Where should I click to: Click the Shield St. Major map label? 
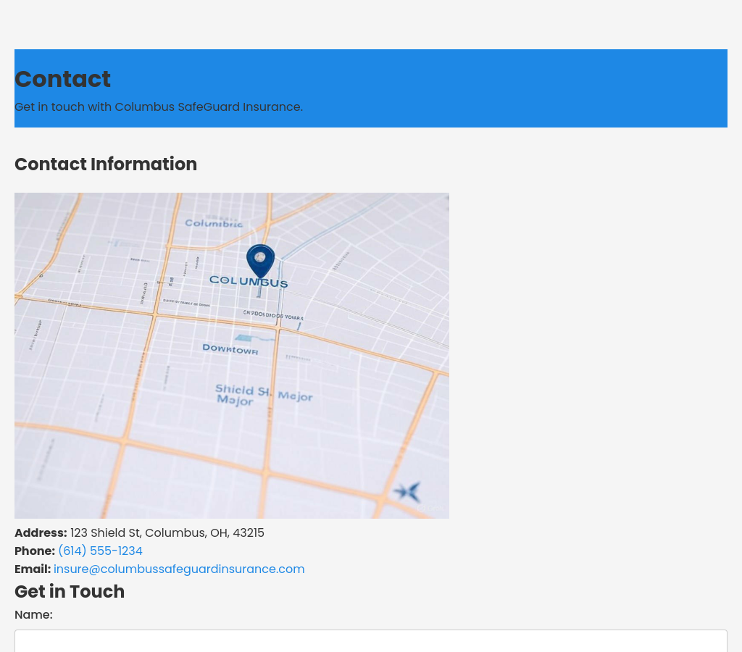click(263, 396)
